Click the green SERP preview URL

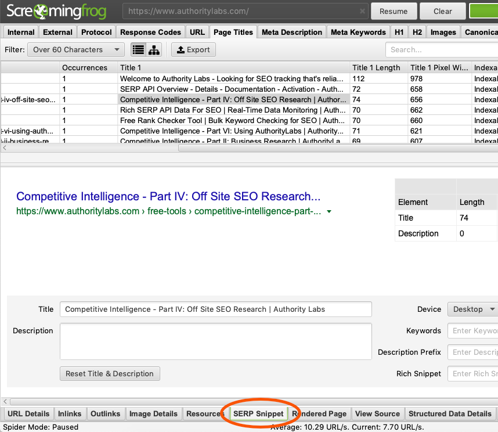(x=169, y=211)
